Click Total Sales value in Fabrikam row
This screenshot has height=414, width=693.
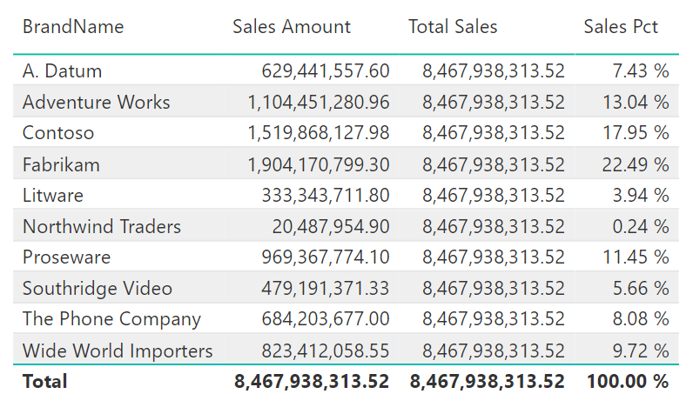point(494,165)
